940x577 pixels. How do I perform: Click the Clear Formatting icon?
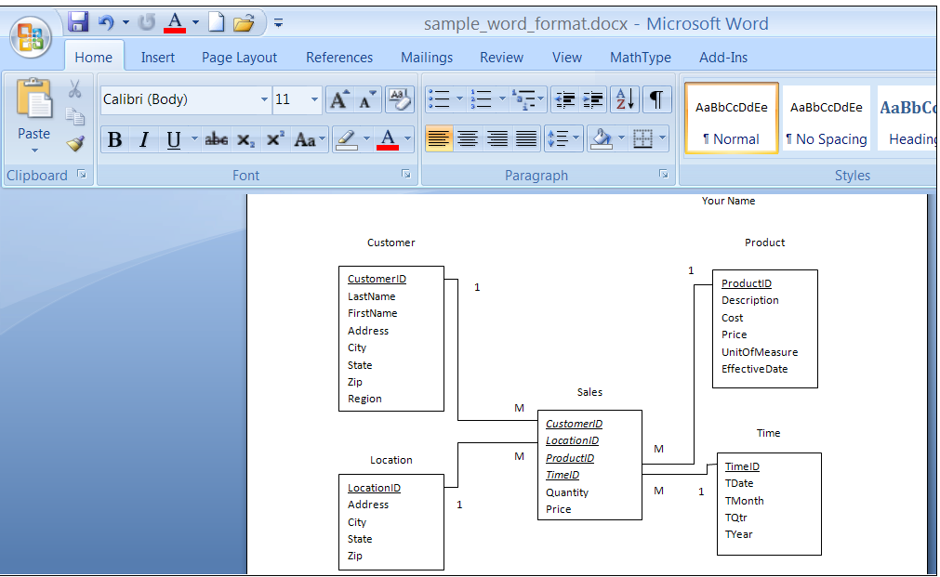[x=399, y=99]
